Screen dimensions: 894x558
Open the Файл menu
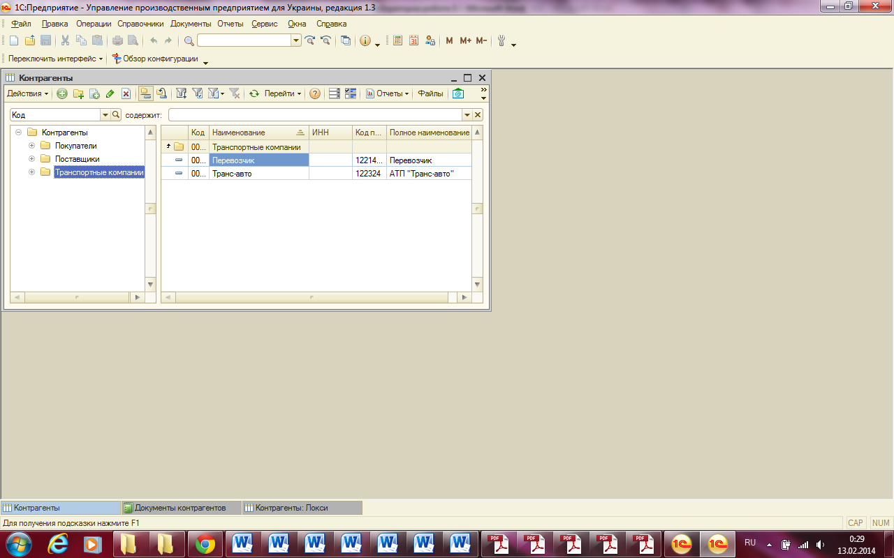coord(22,24)
